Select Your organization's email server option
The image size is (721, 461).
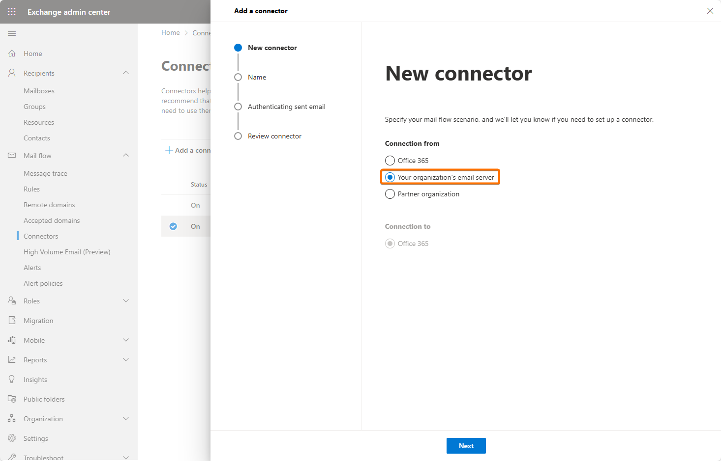(x=390, y=177)
